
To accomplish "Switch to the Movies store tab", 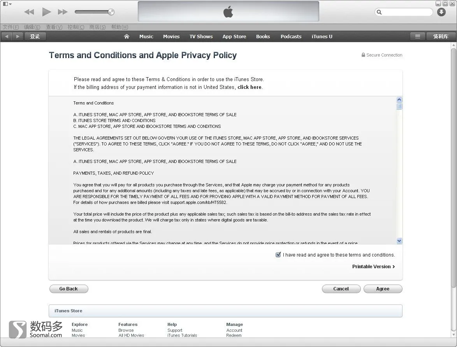I will pos(171,37).
